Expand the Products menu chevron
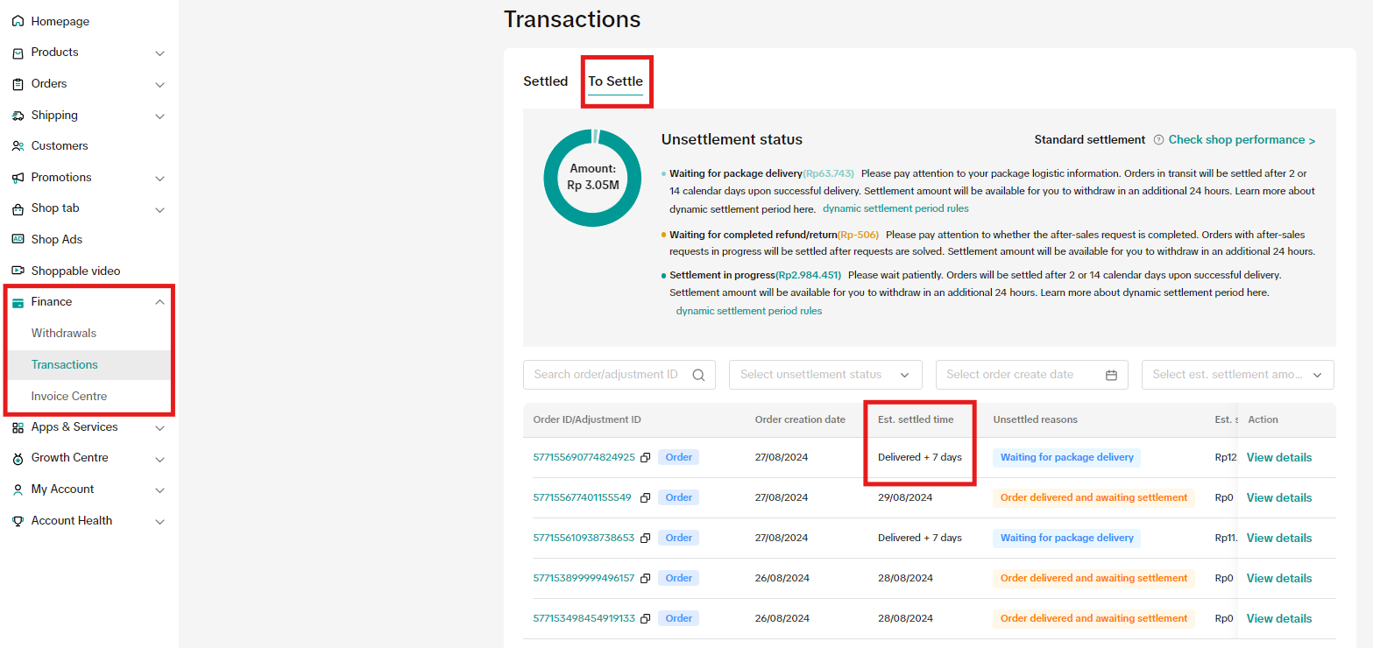This screenshot has width=1373, height=648. 159,53
